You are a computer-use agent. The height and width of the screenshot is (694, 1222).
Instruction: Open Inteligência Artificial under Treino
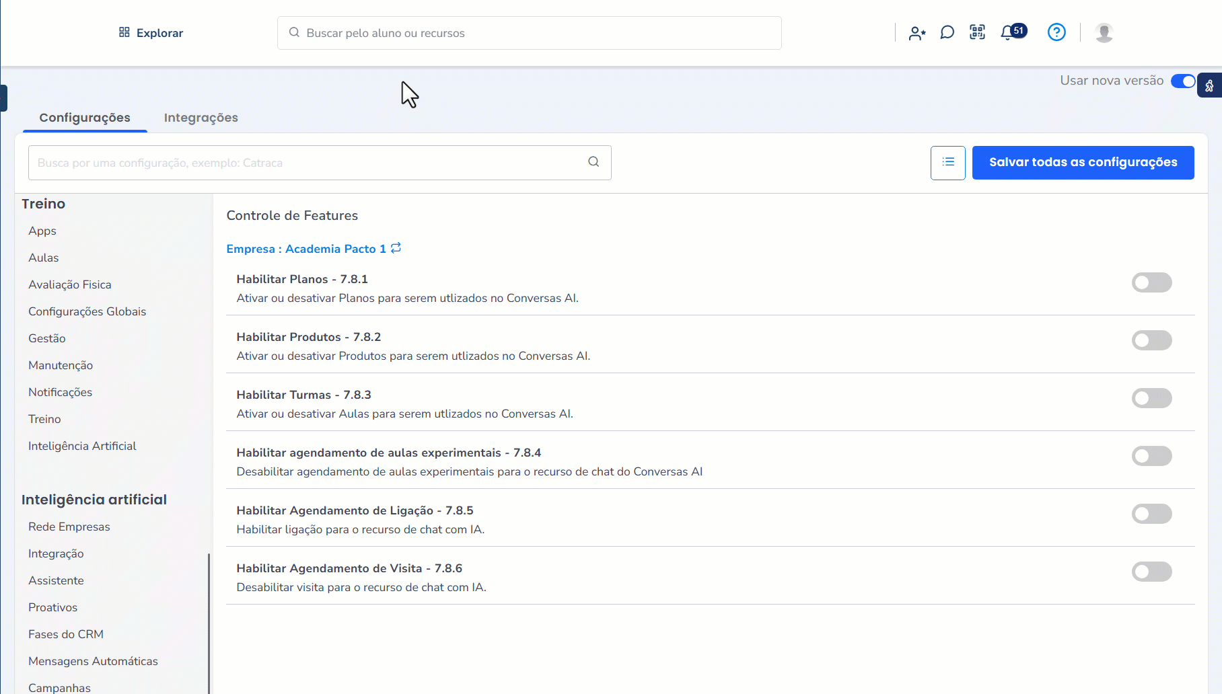(82, 446)
